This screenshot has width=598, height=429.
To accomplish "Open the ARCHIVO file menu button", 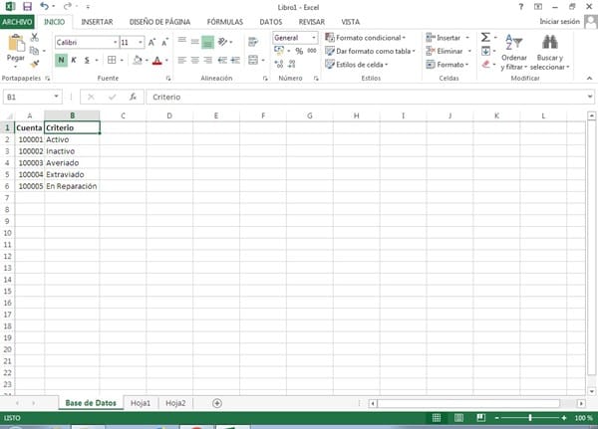I will [18, 20].
